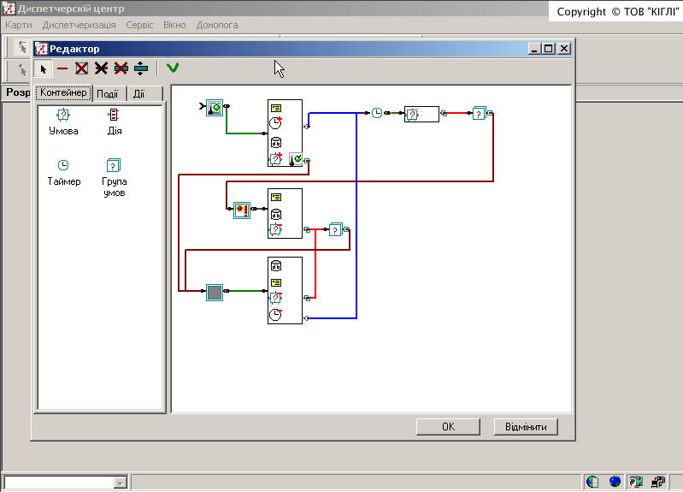This screenshot has height=492, width=683.
Task: Click the Відмінити cancel button
Action: [x=526, y=426]
